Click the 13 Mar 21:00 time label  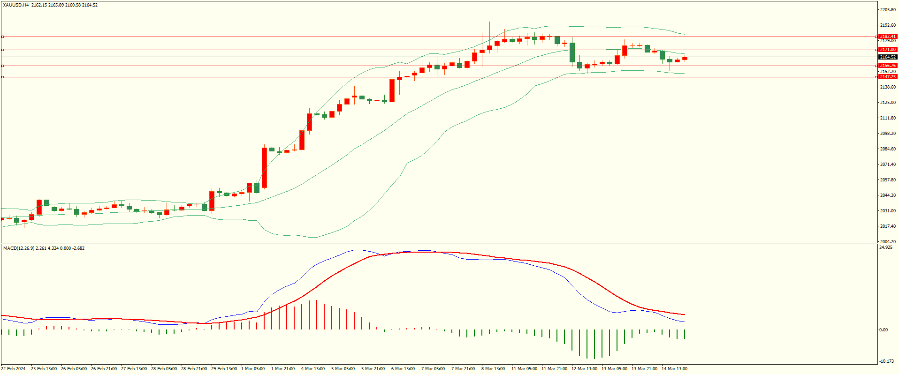point(645,369)
